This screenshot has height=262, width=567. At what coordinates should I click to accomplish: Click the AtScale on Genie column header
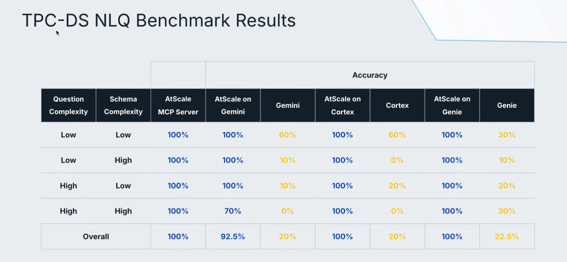tap(452, 106)
